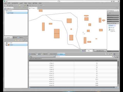Open the File menu
This screenshot has height=92, width=123.
click(5, 3)
